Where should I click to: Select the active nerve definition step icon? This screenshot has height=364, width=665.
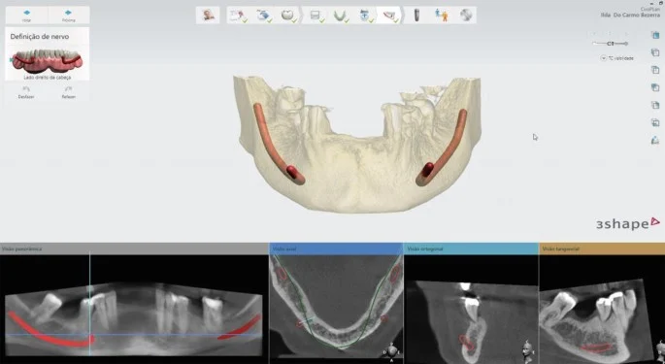[389, 16]
